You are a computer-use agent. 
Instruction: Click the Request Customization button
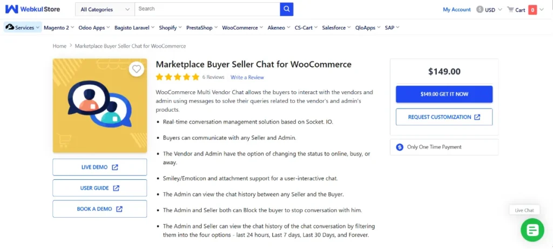(x=444, y=117)
